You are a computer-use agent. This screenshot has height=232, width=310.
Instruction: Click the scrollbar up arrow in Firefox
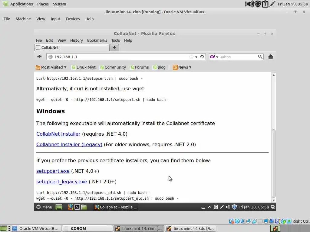point(274,75)
